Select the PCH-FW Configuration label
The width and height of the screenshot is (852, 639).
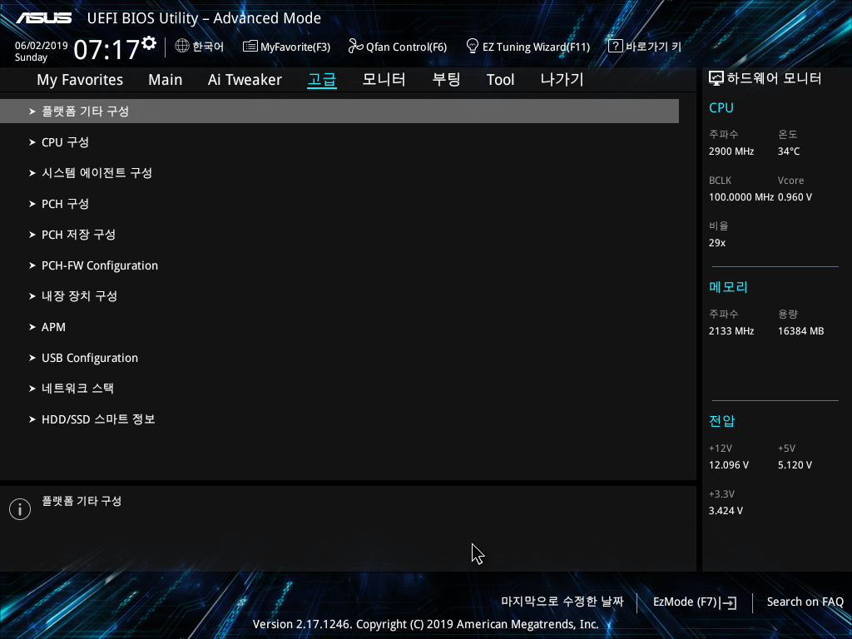[100, 265]
